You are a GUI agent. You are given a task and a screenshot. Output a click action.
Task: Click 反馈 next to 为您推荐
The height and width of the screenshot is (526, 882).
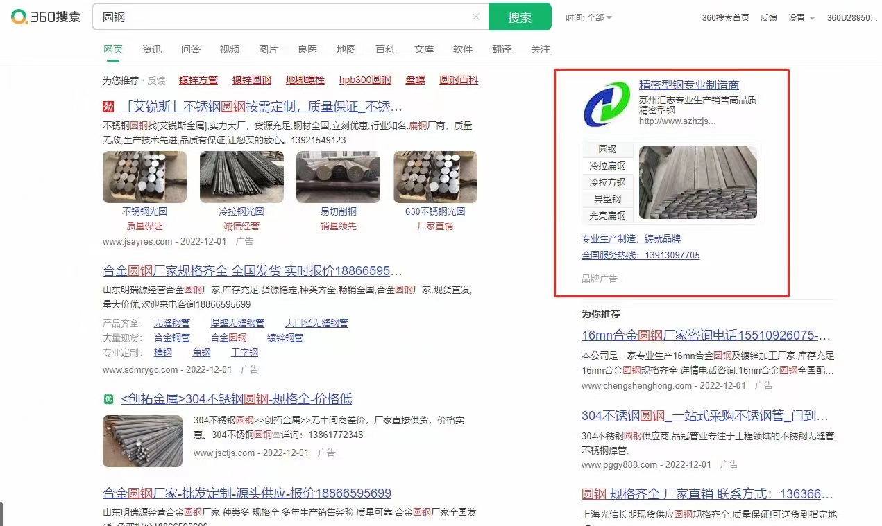[x=157, y=80]
